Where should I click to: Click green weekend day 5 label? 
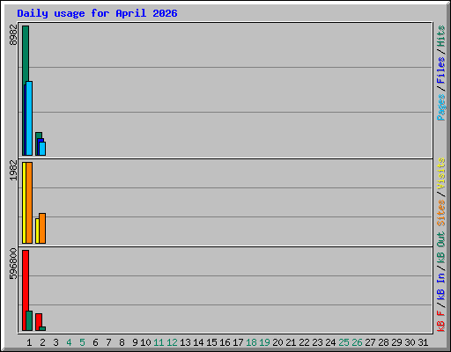[x=82, y=342]
